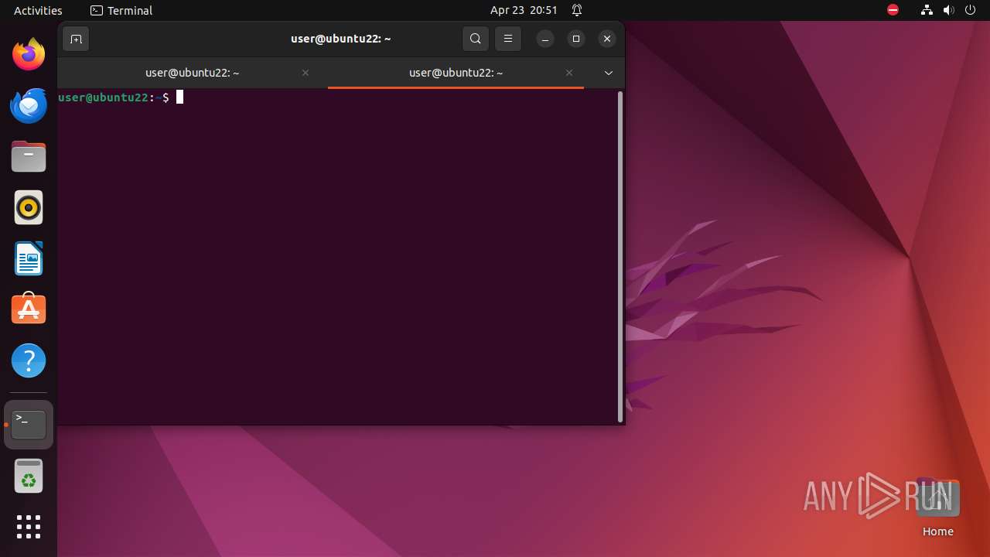Open the Trash from the dock
This screenshot has height=557, width=990.
point(29,476)
